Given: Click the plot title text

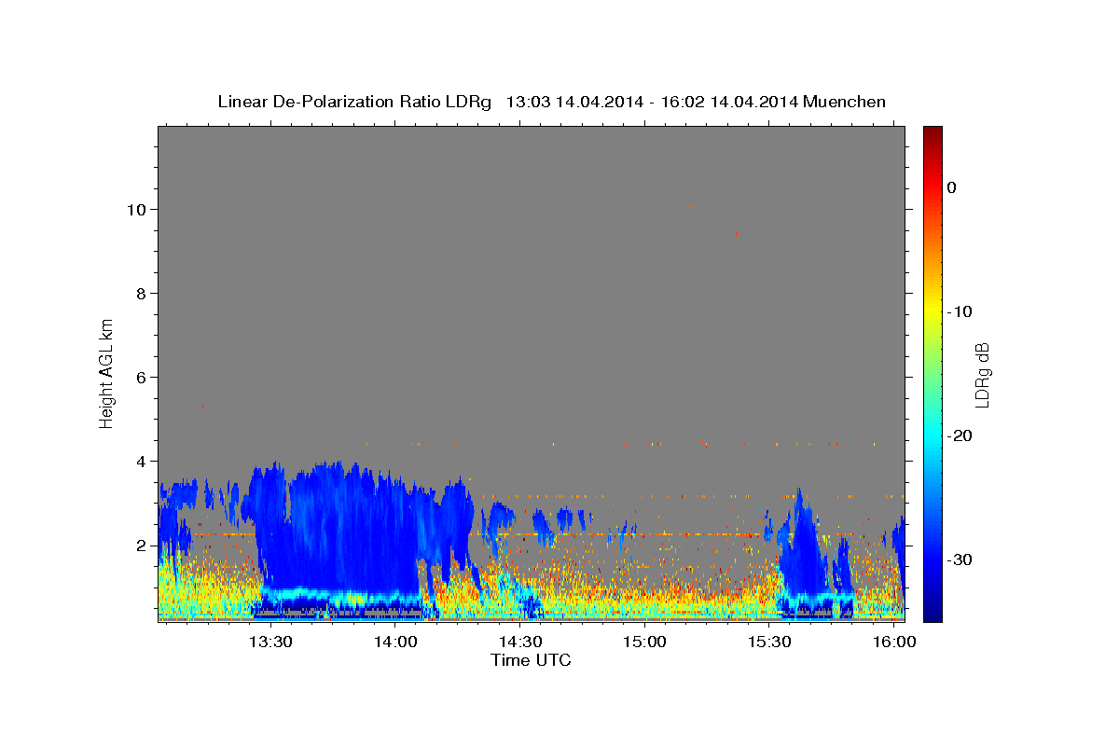Looking at the screenshot, I should [x=551, y=102].
